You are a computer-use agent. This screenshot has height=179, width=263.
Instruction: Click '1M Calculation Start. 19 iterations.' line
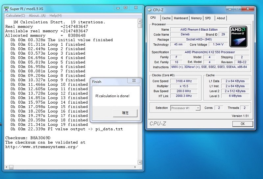pyautogui.click(x=59, y=22)
